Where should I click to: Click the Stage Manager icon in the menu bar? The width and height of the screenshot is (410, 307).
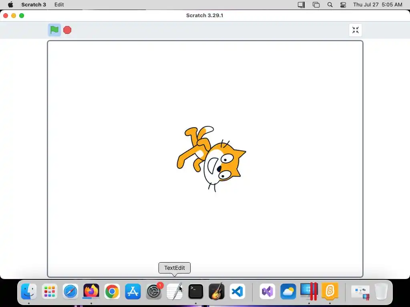click(316, 5)
